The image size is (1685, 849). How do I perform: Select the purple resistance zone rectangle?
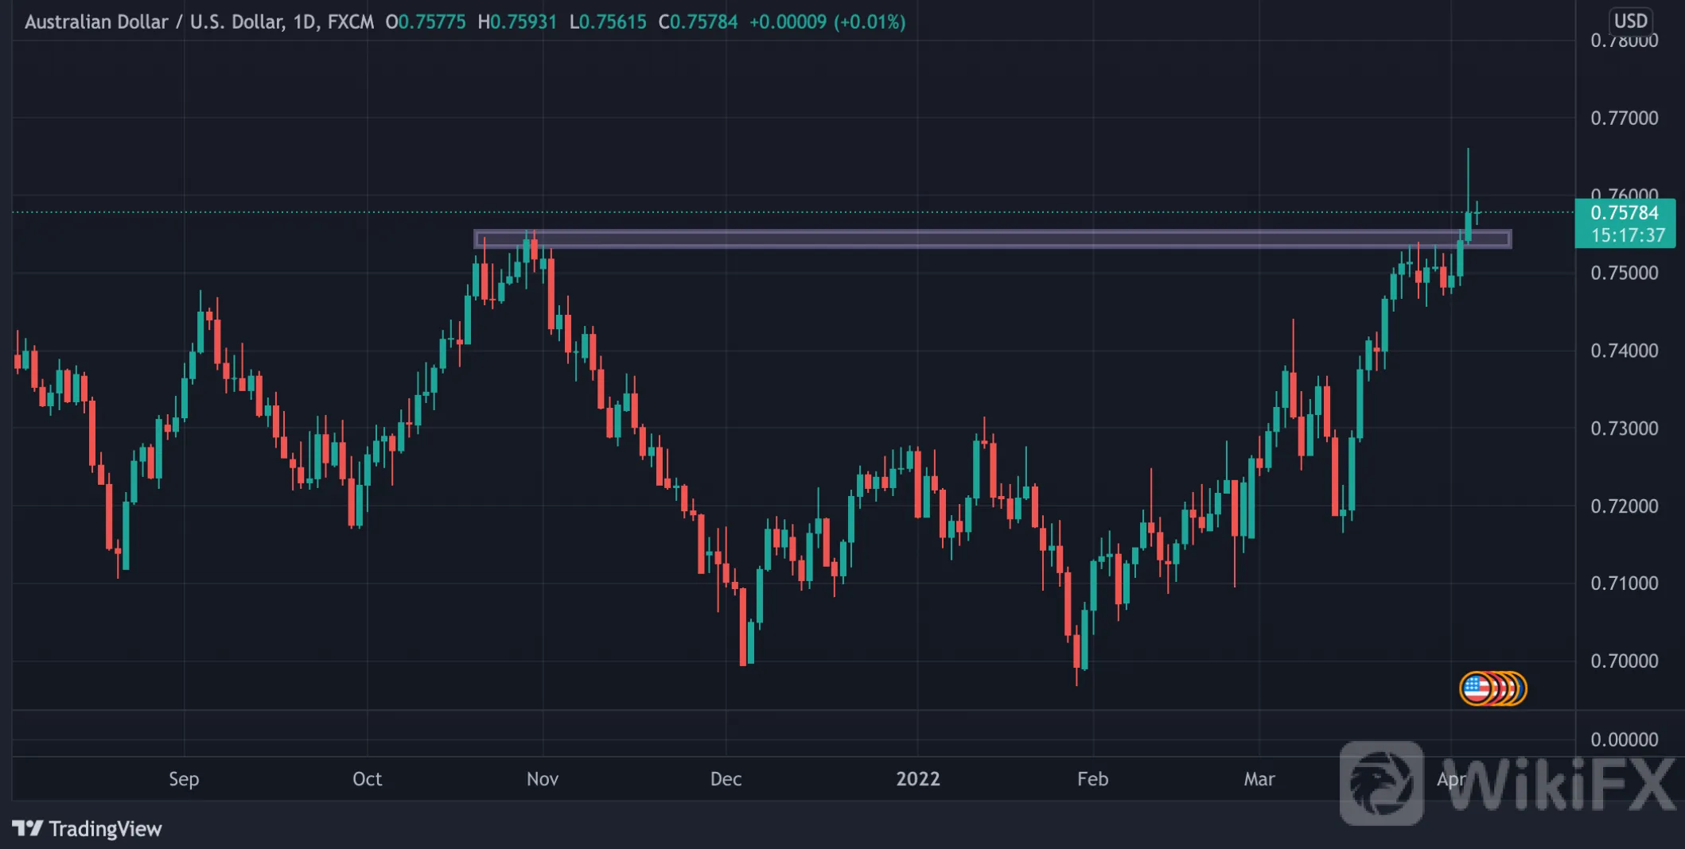click(x=992, y=239)
